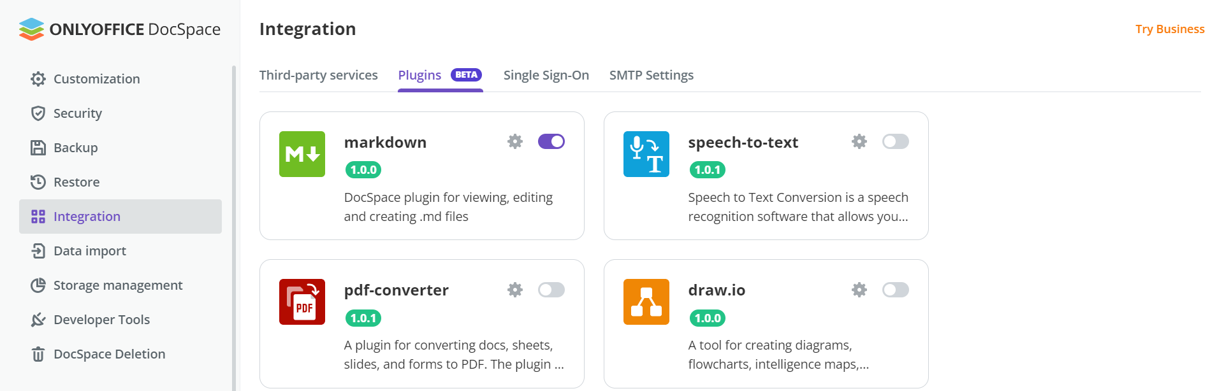1224x391 pixels.
Task: Switch to Third-party services tab
Action: coord(319,75)
